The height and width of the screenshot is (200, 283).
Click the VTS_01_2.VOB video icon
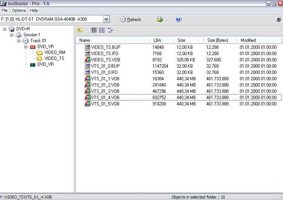(88, 85)
